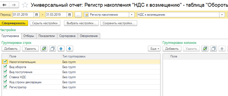Uncheck all column groupings icon
This screenshot has height=96, width=228.
pos(214,49)
